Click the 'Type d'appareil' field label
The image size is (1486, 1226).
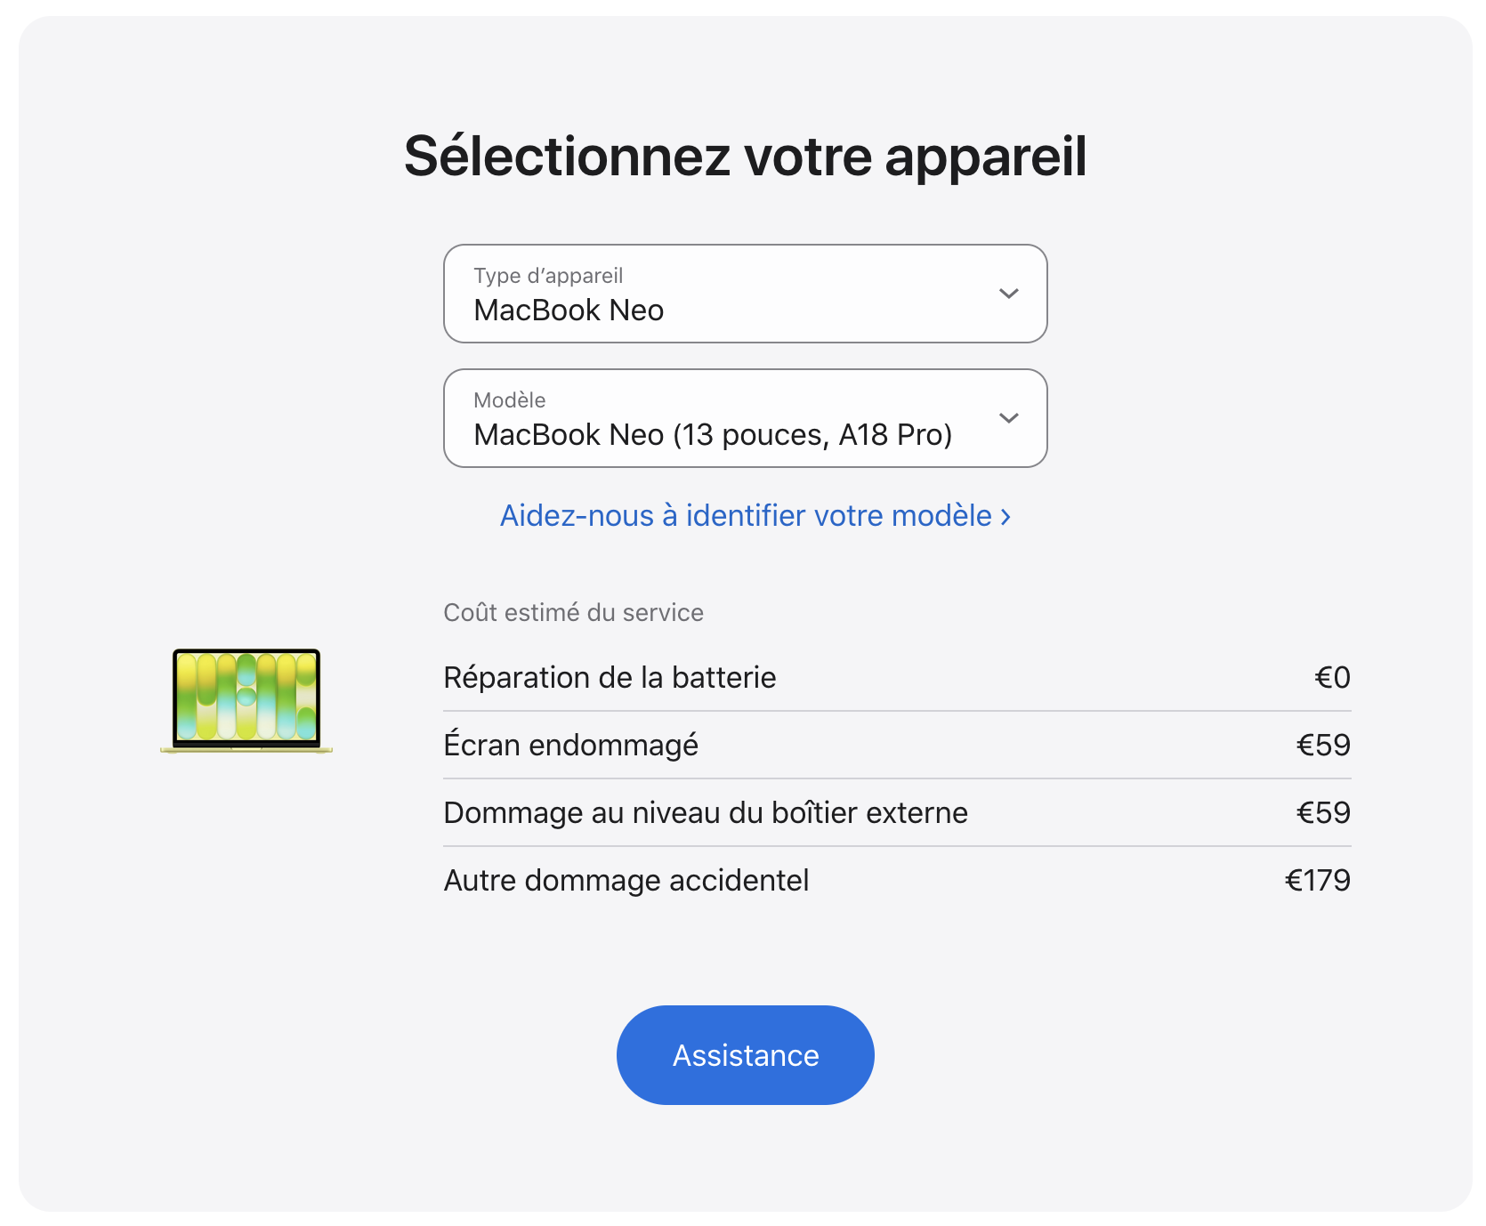pyautogui.click(x=548, y=276)
